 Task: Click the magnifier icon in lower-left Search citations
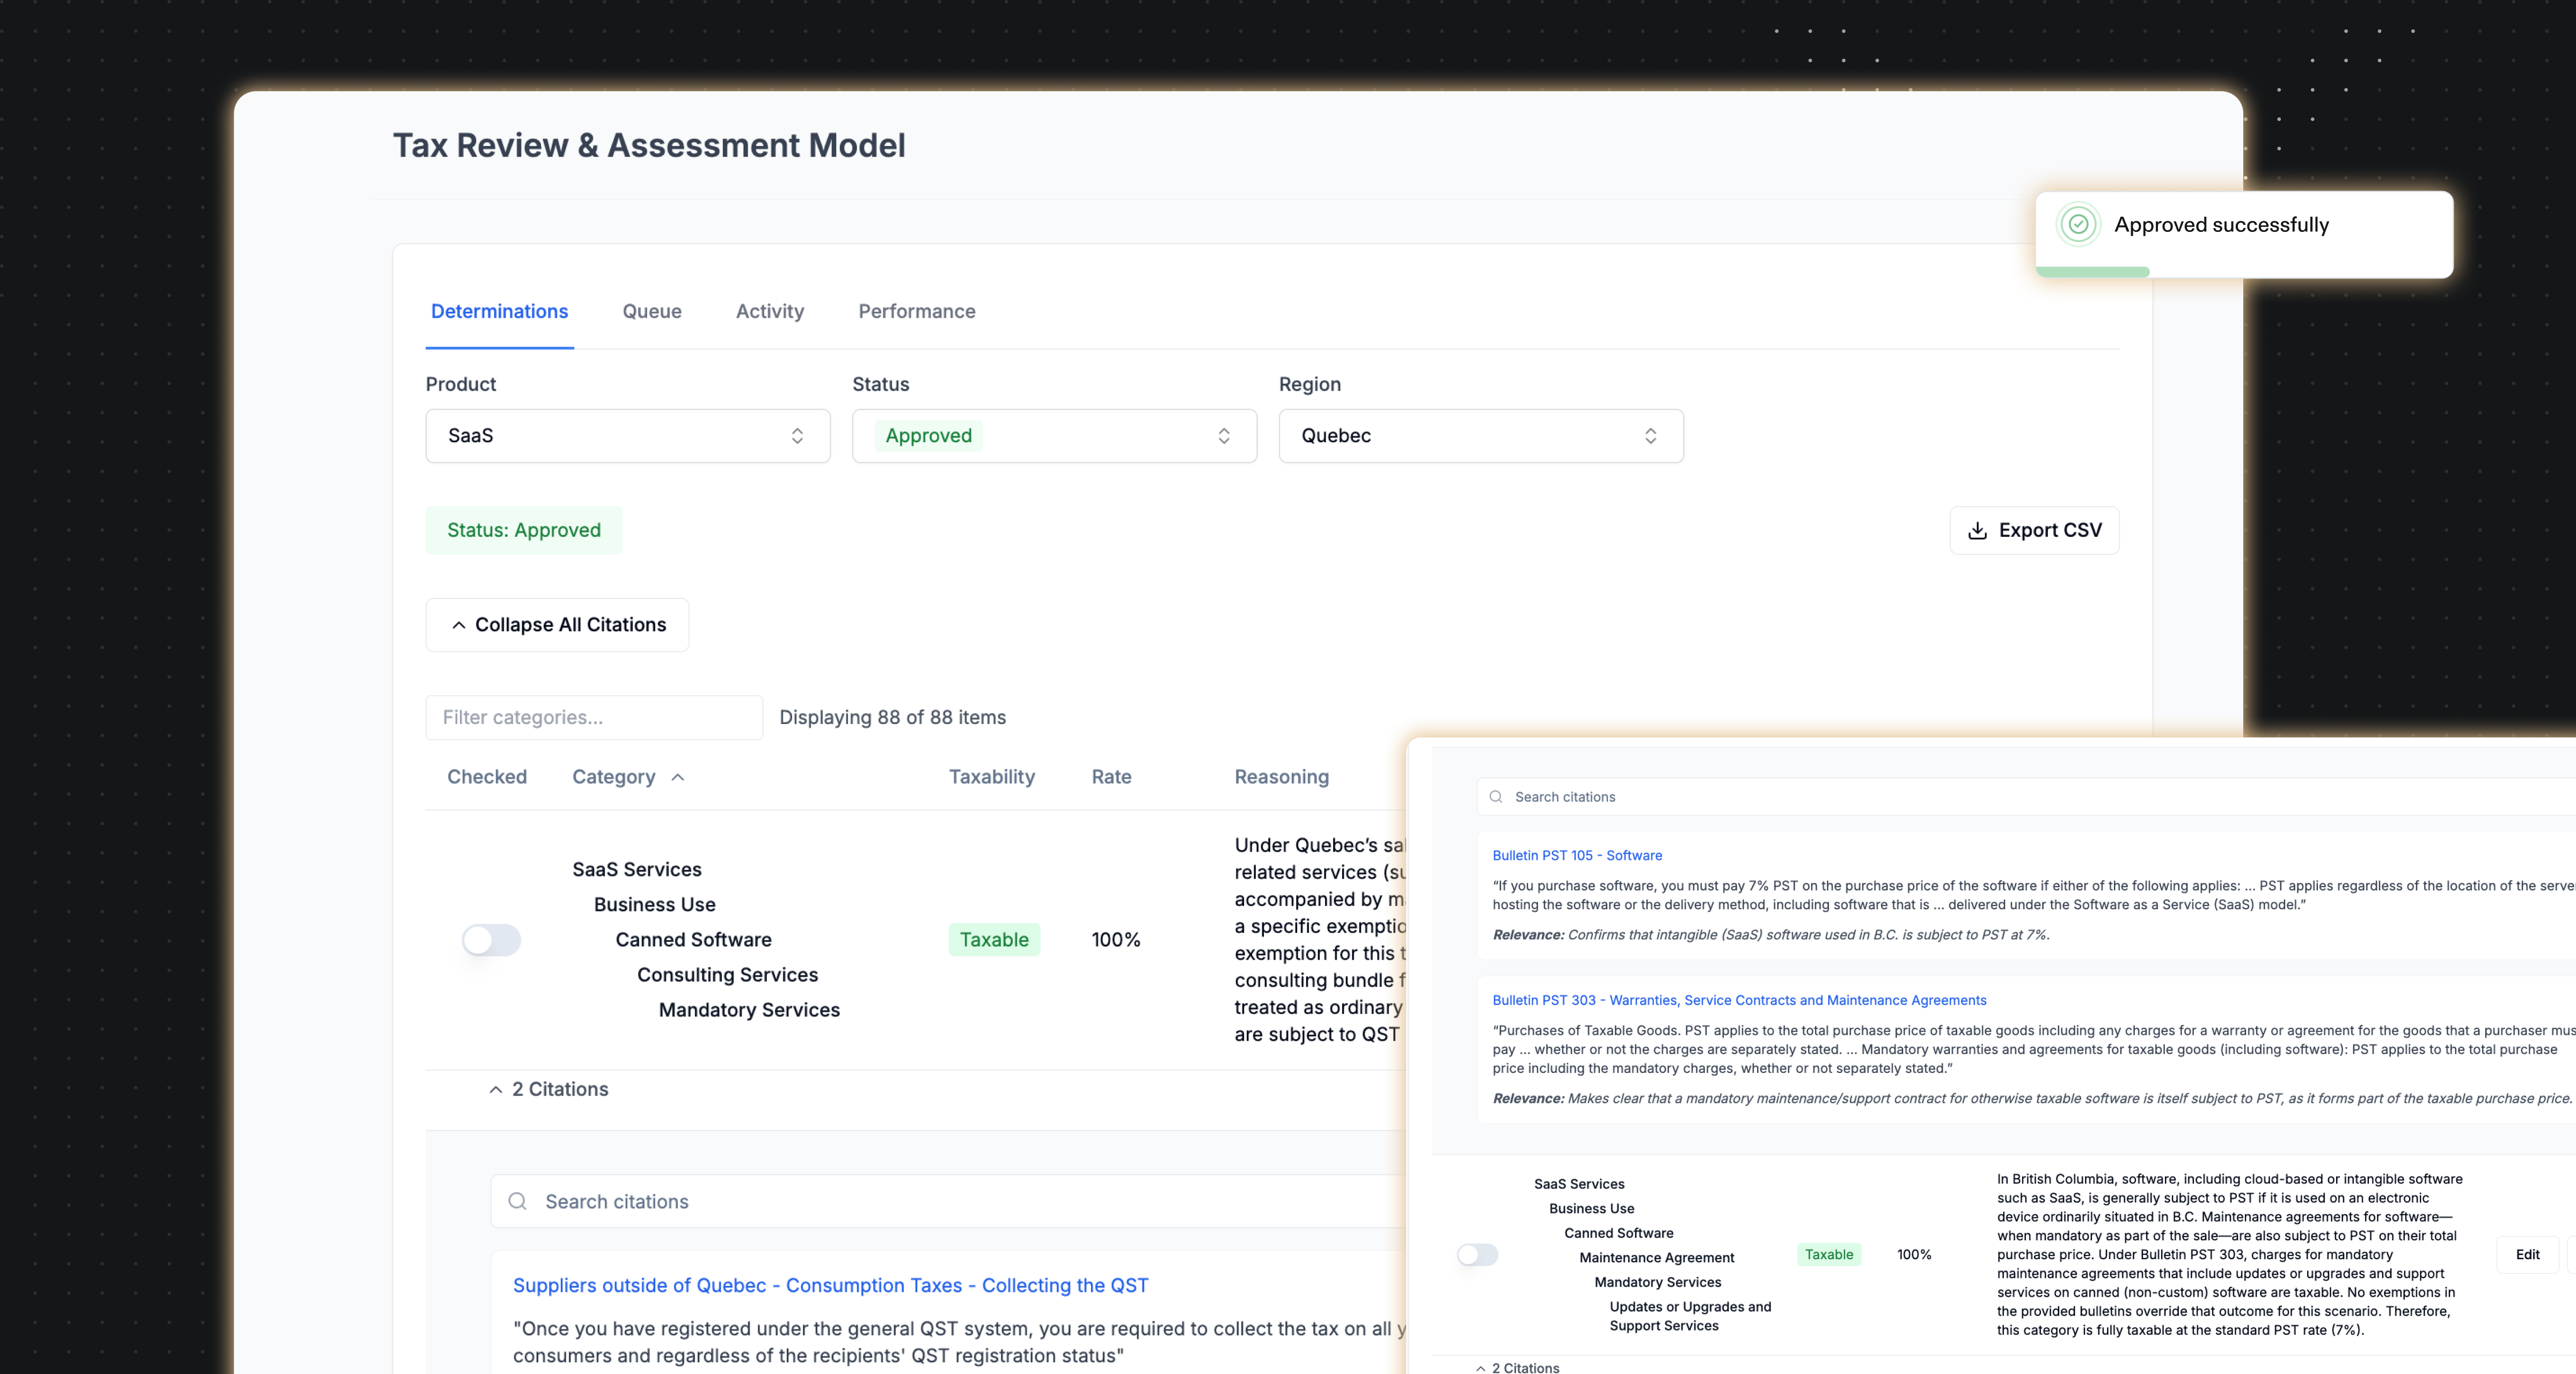517,1201
